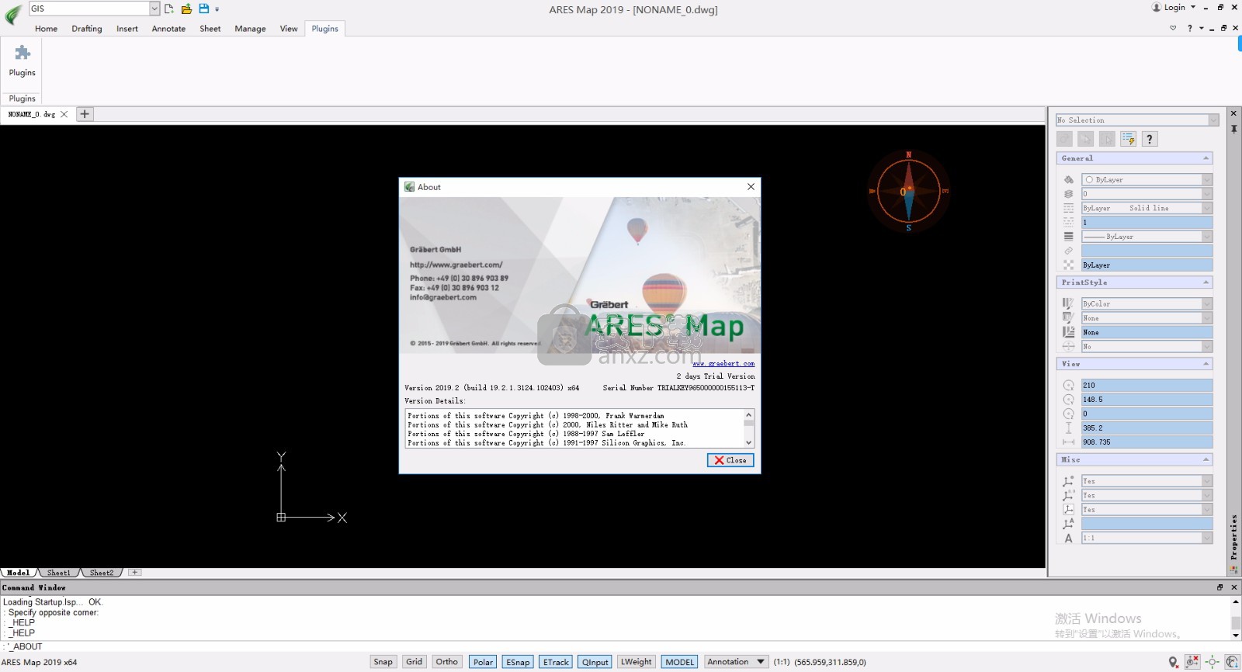
Task: Click the Close button in the About dialog
Action: tap(730, 460)
